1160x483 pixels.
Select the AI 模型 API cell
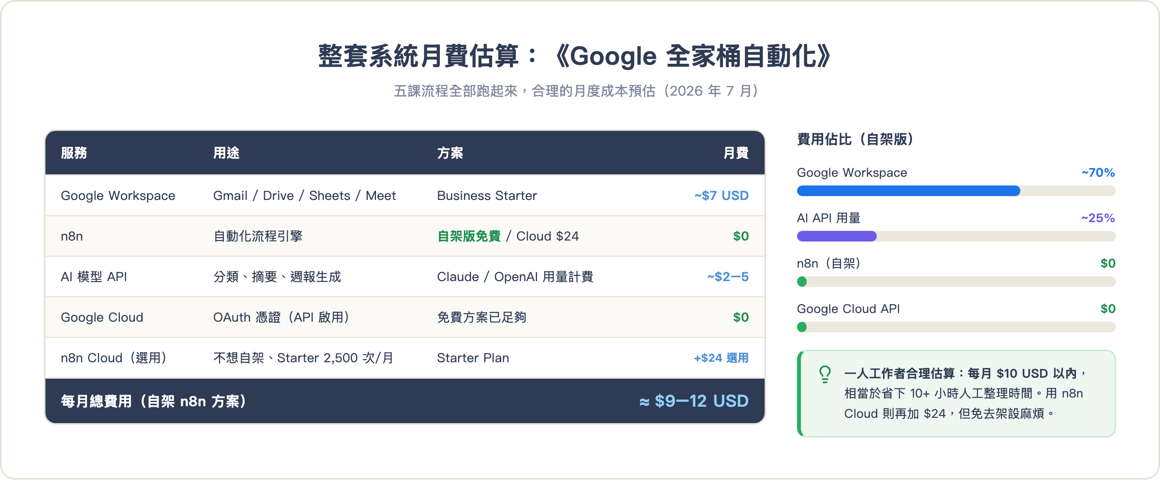94,277
